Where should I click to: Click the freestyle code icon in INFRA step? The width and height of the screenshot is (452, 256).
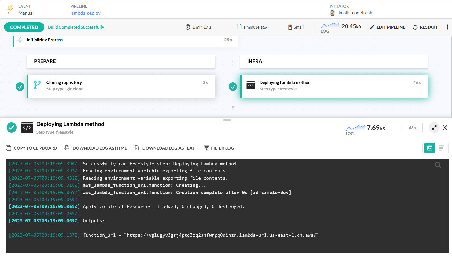(x=250, y=86)
